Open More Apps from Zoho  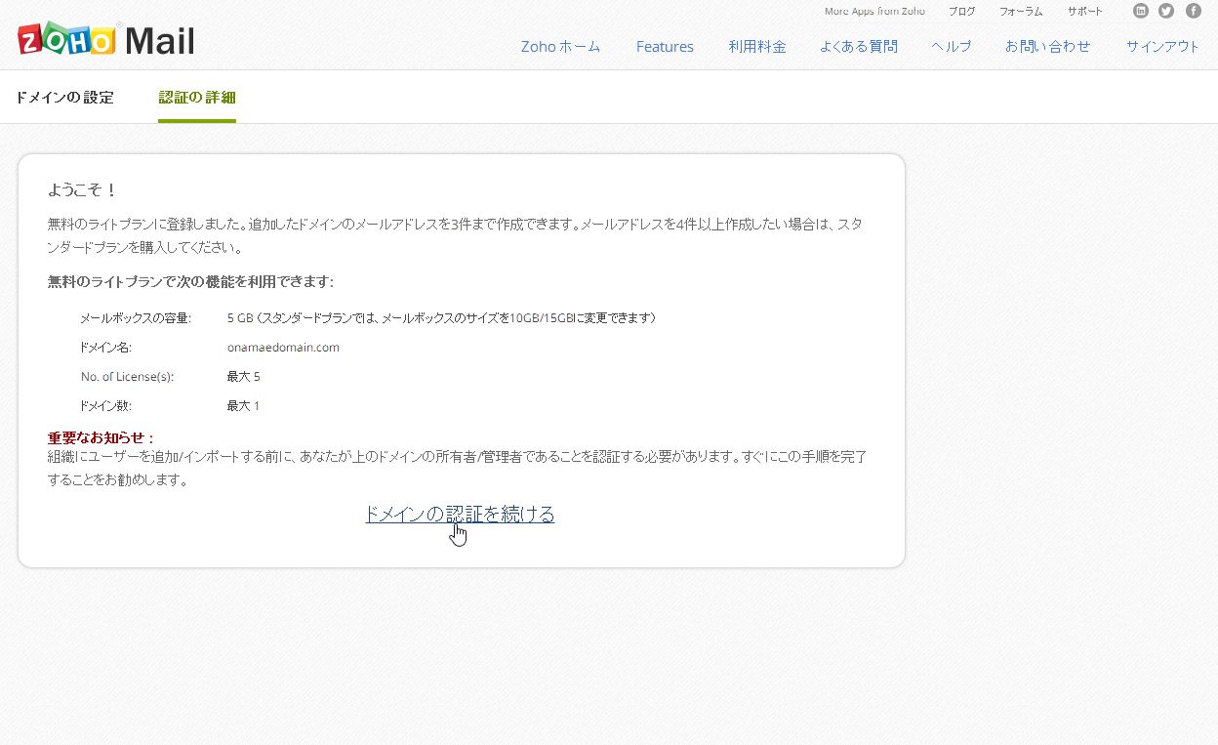pyautogui.click(x=874, y=12)
